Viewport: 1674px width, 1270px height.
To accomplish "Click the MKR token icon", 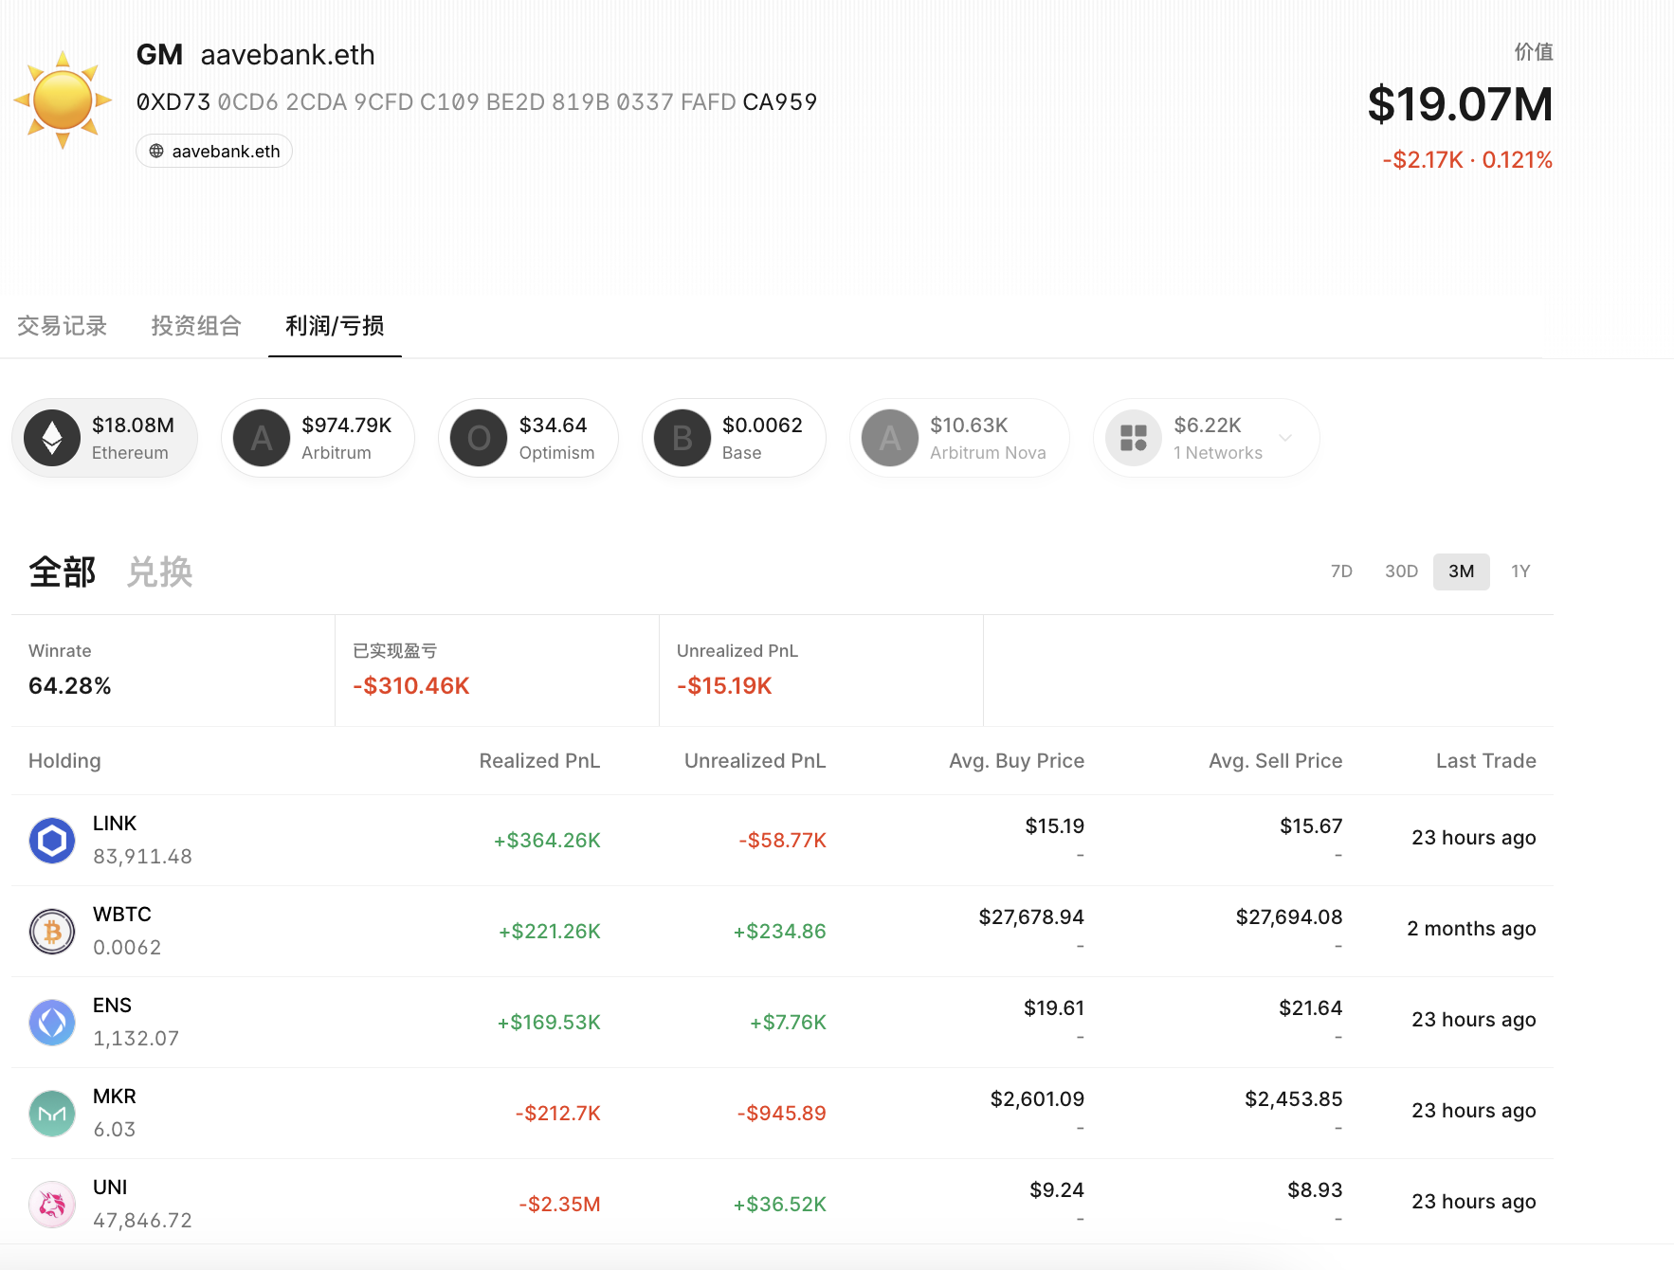I will (x=52, y=1114).
